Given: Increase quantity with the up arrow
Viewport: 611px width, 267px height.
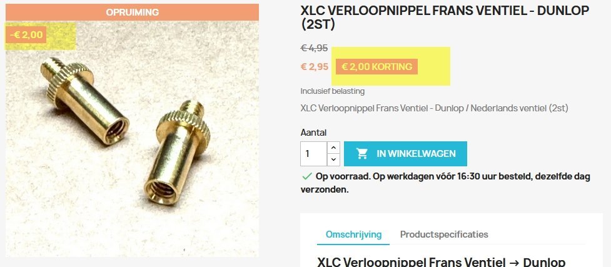Looking at the screenshot, I should point(333,148).
